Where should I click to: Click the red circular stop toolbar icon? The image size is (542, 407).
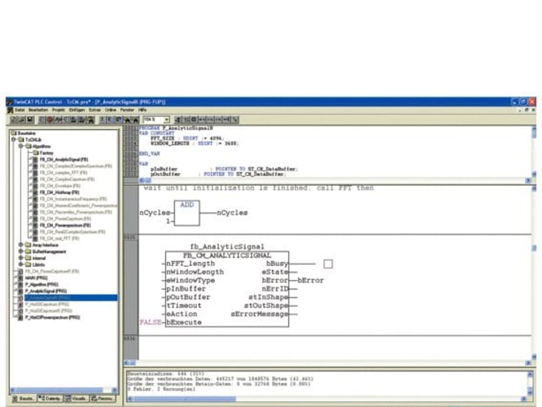point(50,119)
